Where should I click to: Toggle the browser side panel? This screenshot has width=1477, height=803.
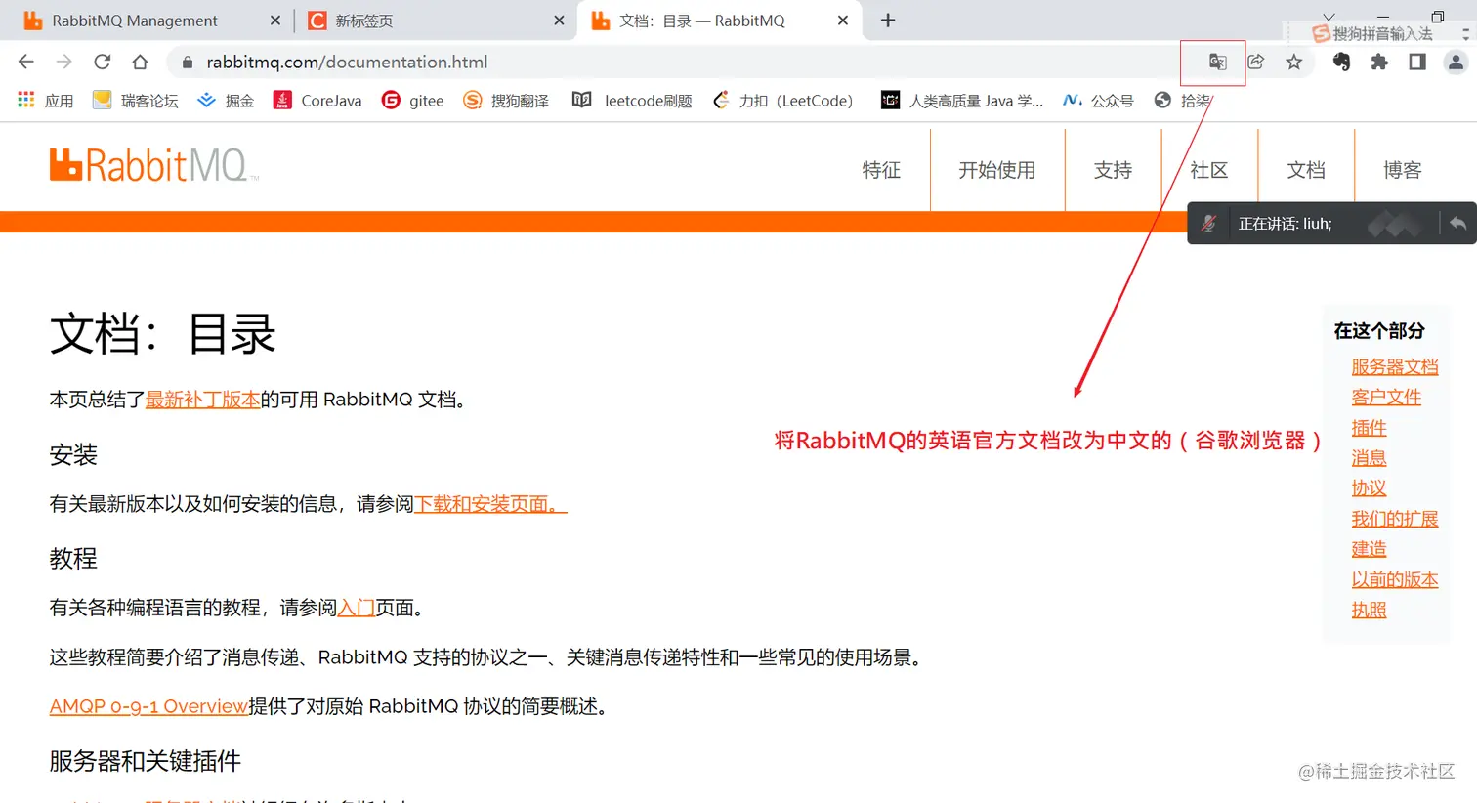(1417, 62)
